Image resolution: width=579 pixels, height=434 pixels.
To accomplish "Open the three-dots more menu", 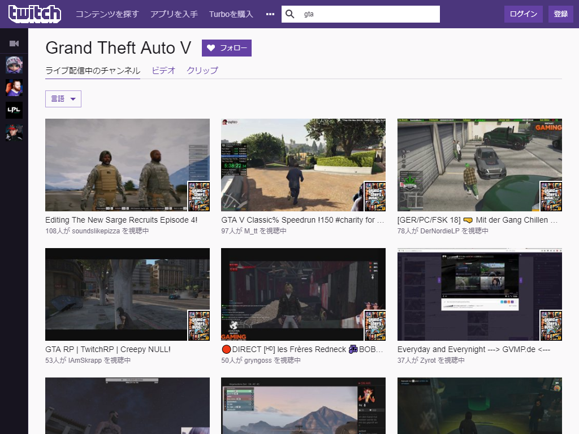I will [x=270, y=14].
